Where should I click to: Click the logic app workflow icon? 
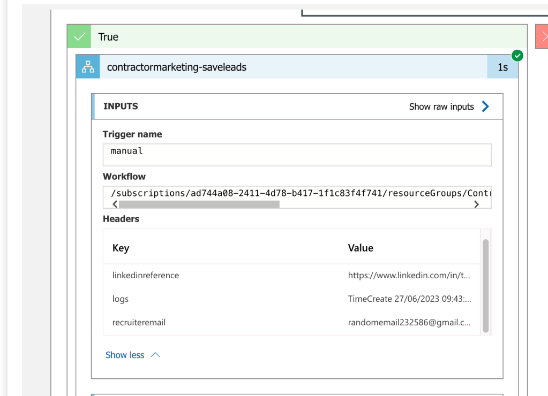(88, 67)
